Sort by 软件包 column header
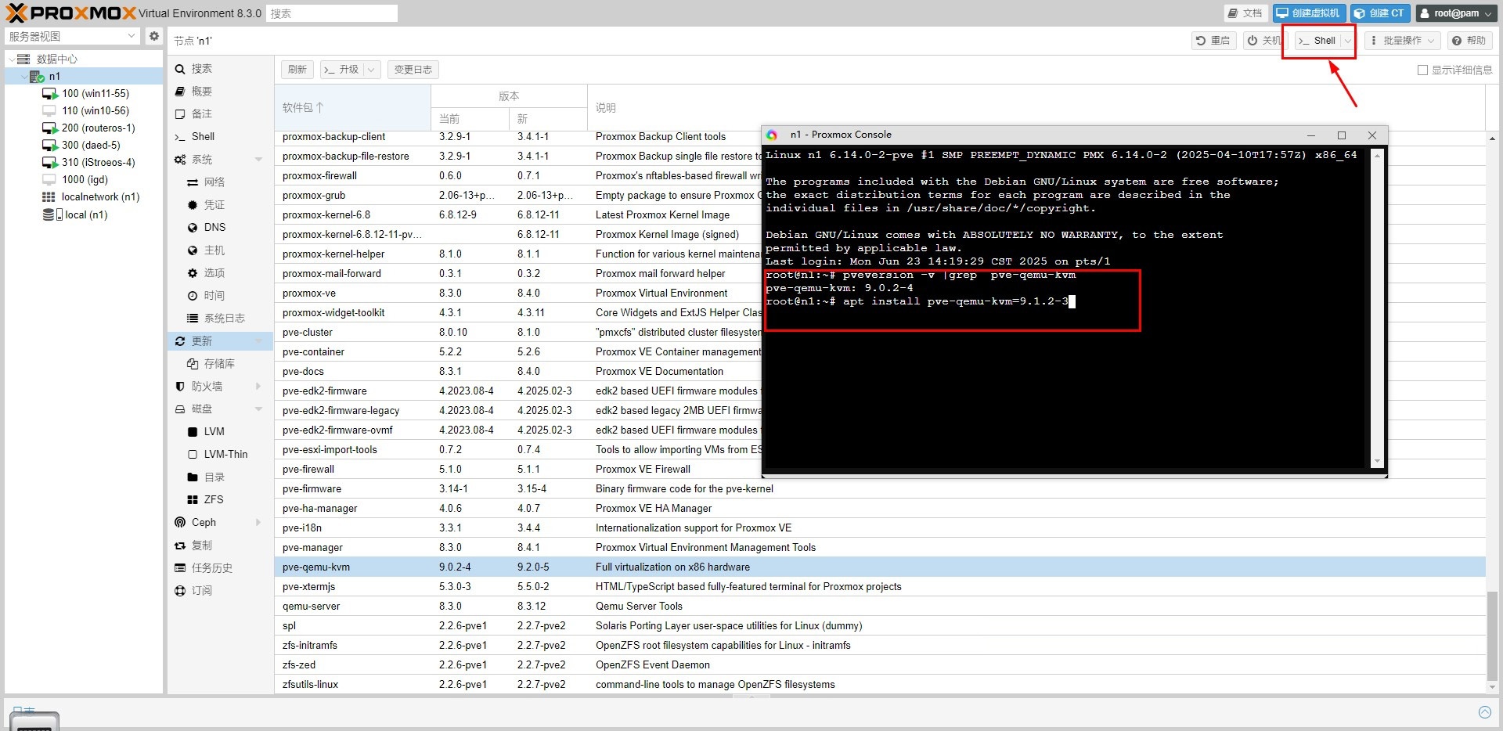Image resolution: width=1503 pixels, height=731 pixels. (352, 107)
